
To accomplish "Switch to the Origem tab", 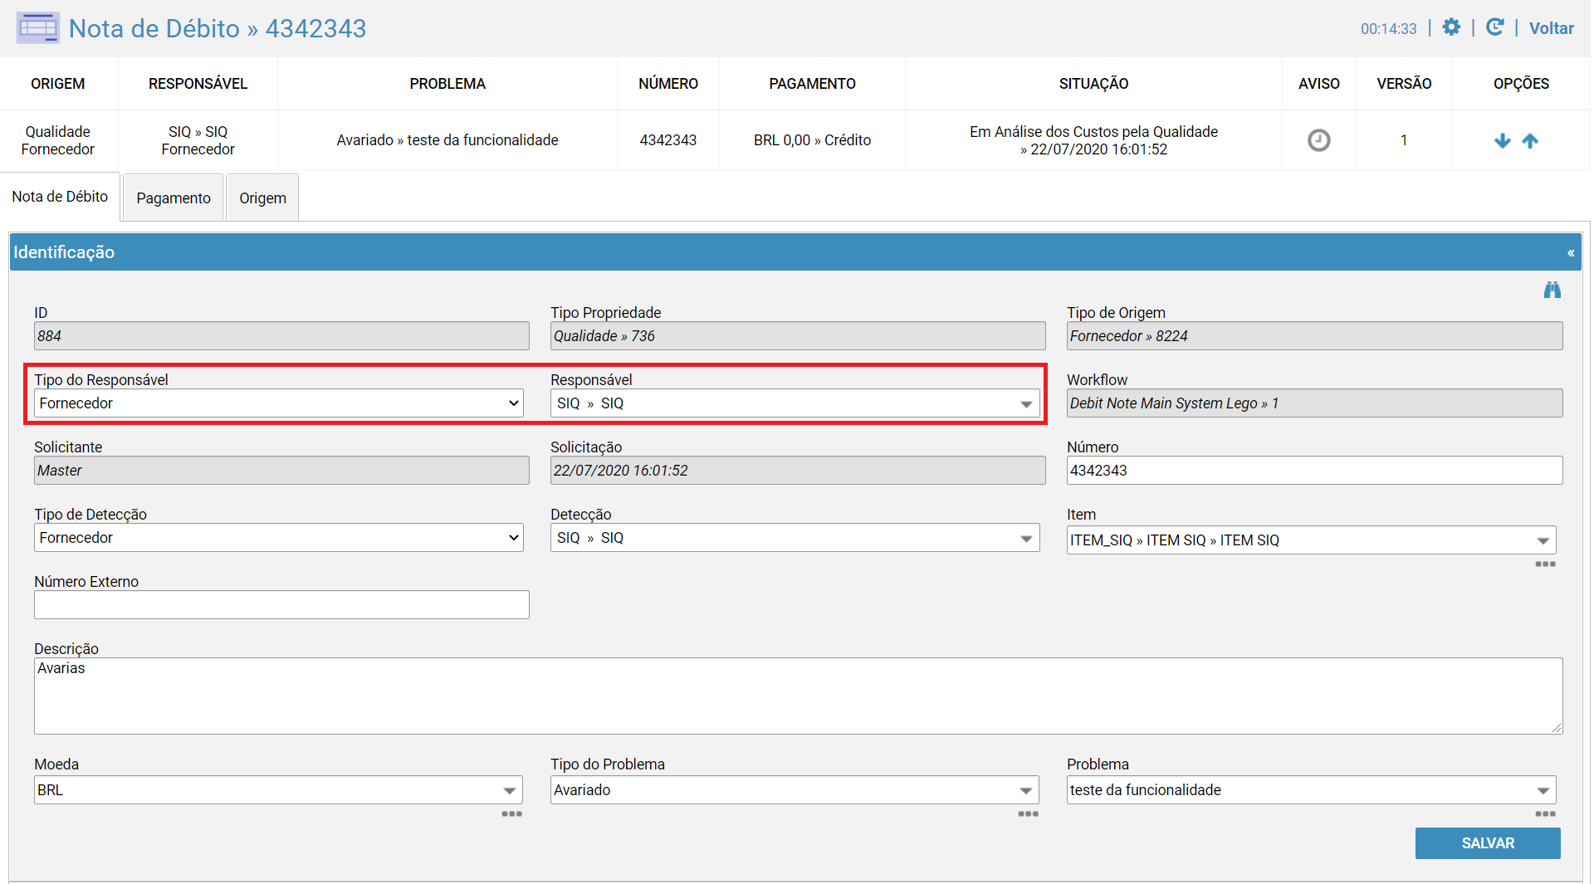I will (262, 198).
